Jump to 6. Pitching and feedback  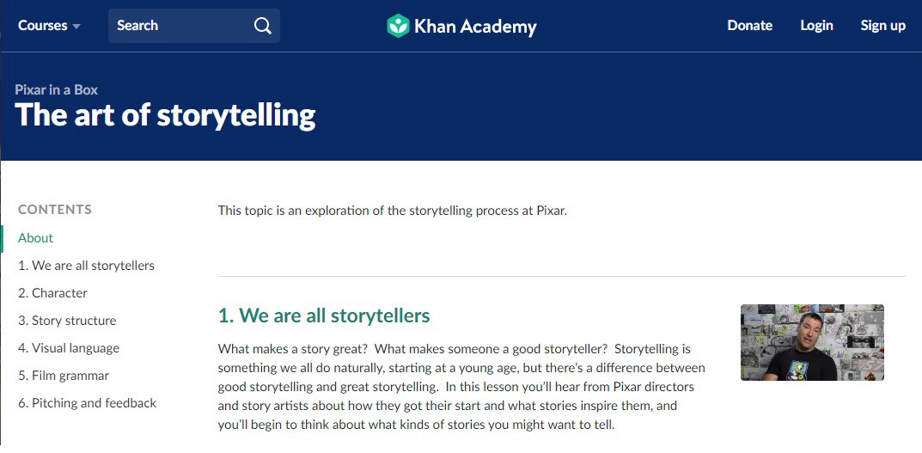[87, 404]
